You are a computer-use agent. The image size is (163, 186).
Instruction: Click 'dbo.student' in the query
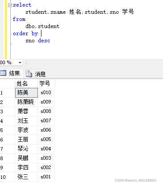[x=42, y=26]
